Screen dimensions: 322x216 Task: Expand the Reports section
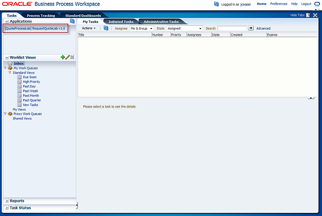tap(7, 201)
